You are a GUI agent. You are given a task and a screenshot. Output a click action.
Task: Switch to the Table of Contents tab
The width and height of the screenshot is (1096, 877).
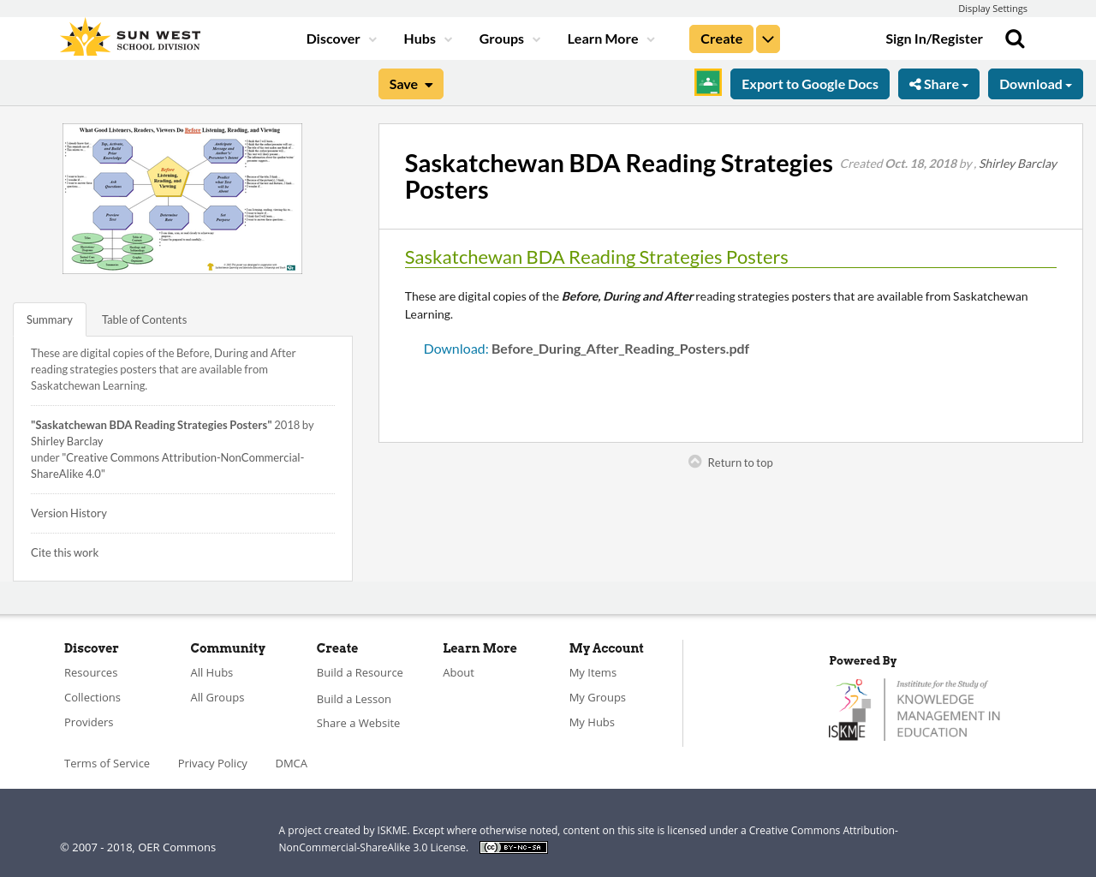(144, 318)
